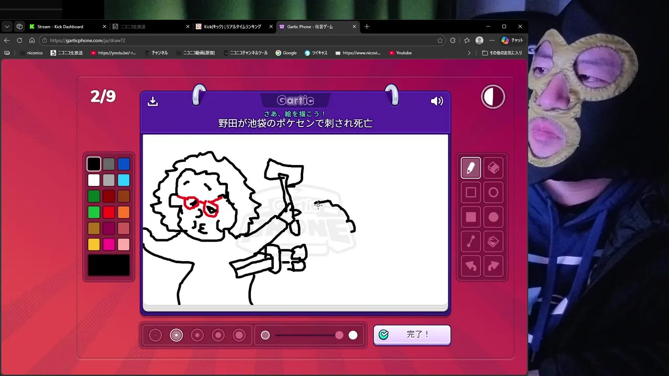
Task: Pick the orange color swatch
Action: 123,213
